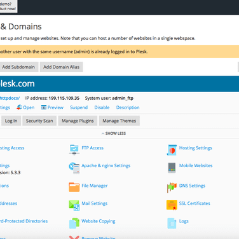Viewport: 239px width, 239px height.
Task: Click the FTP Access icon
Action: pyautogui.click(x=74, y=150)
